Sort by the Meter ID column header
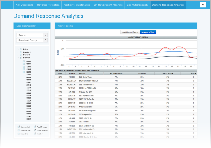 72,73
